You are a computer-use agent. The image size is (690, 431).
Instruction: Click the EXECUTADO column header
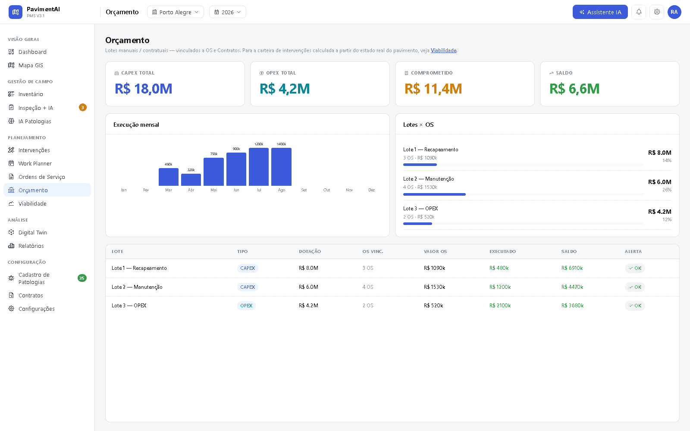tap(502, 251)
